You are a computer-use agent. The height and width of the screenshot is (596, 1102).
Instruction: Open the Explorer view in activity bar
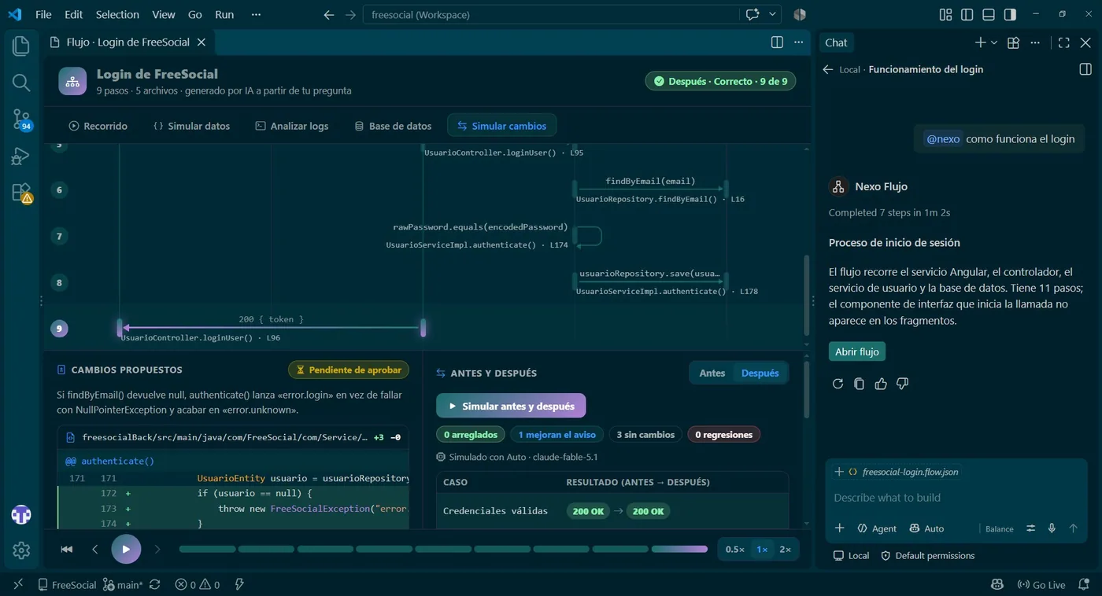pos(21,46)
